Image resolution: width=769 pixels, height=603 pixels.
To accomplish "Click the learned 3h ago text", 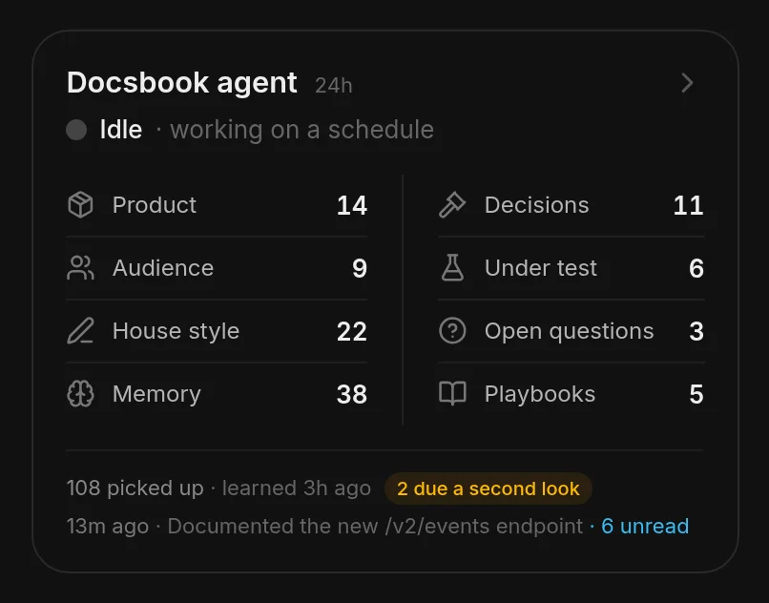I will coord(296,489).
